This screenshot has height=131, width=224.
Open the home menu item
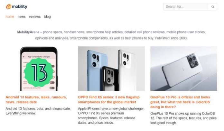coord(10,17)
